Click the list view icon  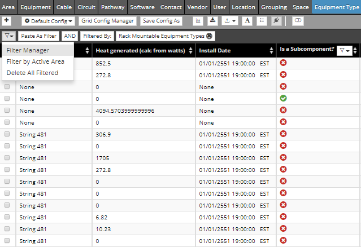[x=262, y=21]
